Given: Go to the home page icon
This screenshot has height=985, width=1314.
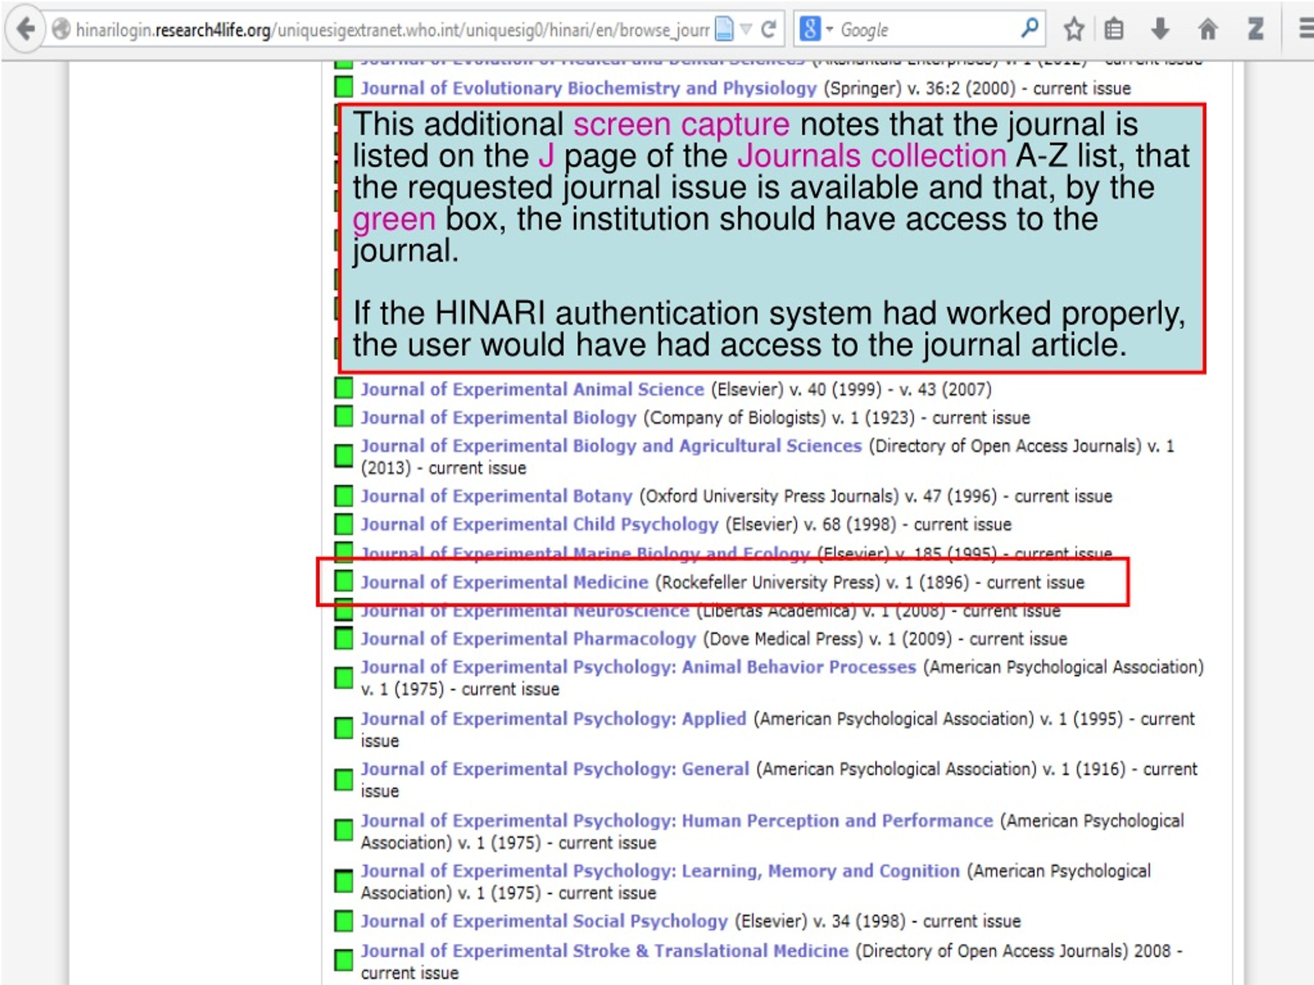Looking at the screenshot, I should tap(1208, 29).
